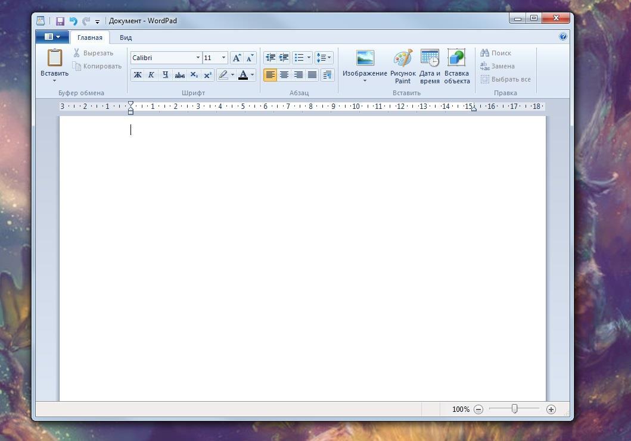631x441 pixels.
Task: Click the Поиск find button
Action: pyautogui.click(x=496, y=53)
